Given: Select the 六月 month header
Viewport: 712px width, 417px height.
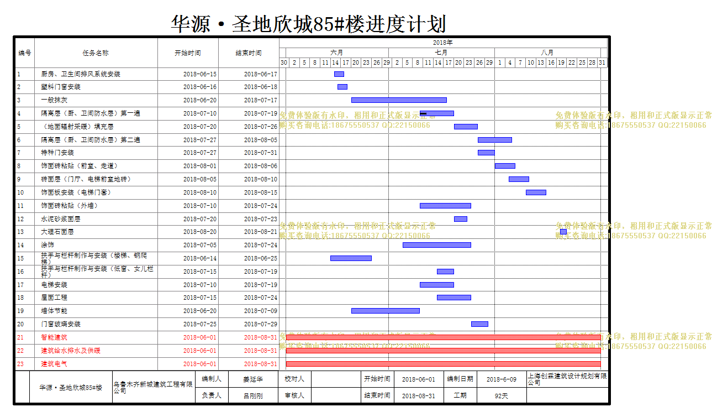Looking at the screenshot, I should click(x=337, y=53).
